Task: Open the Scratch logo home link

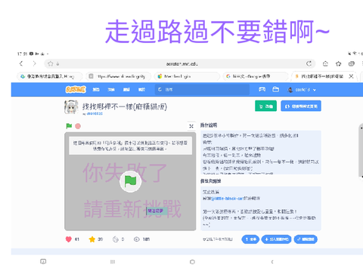Action: 76,89
